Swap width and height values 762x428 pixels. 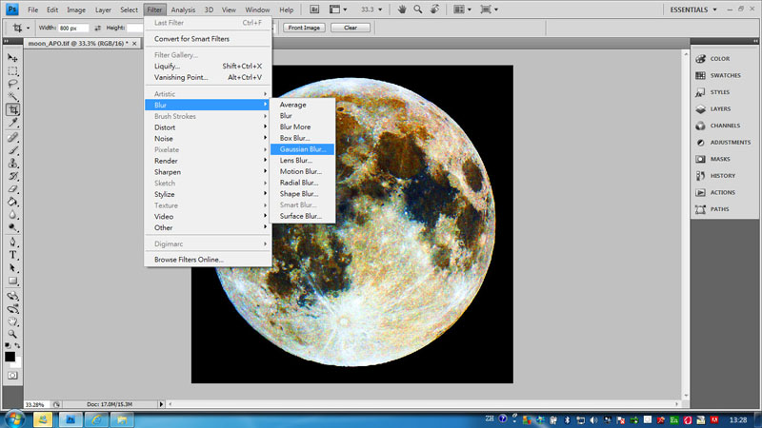click(98, 28)
